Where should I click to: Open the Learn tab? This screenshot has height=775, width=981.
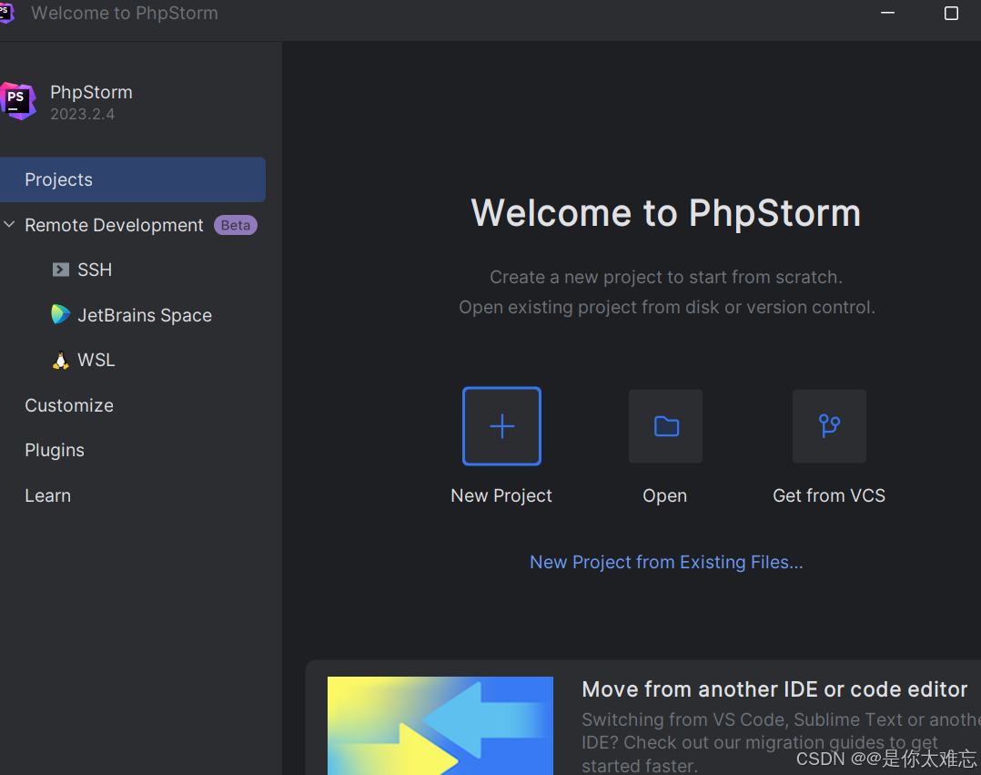(47, 495)
